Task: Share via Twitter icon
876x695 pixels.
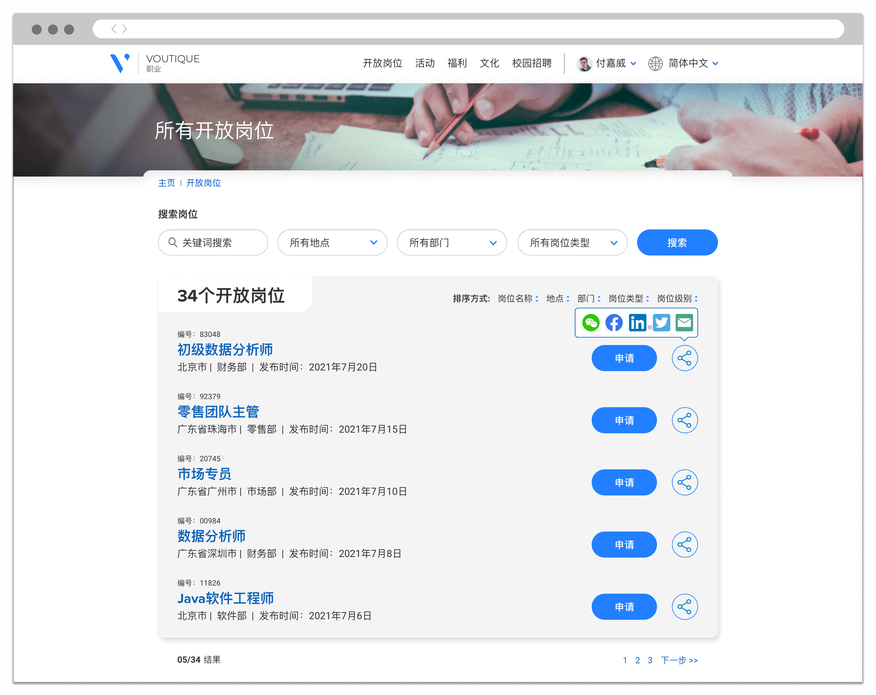Action: point(661,323)
